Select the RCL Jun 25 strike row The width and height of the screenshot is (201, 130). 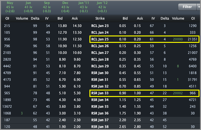click(x=100, y=39)
